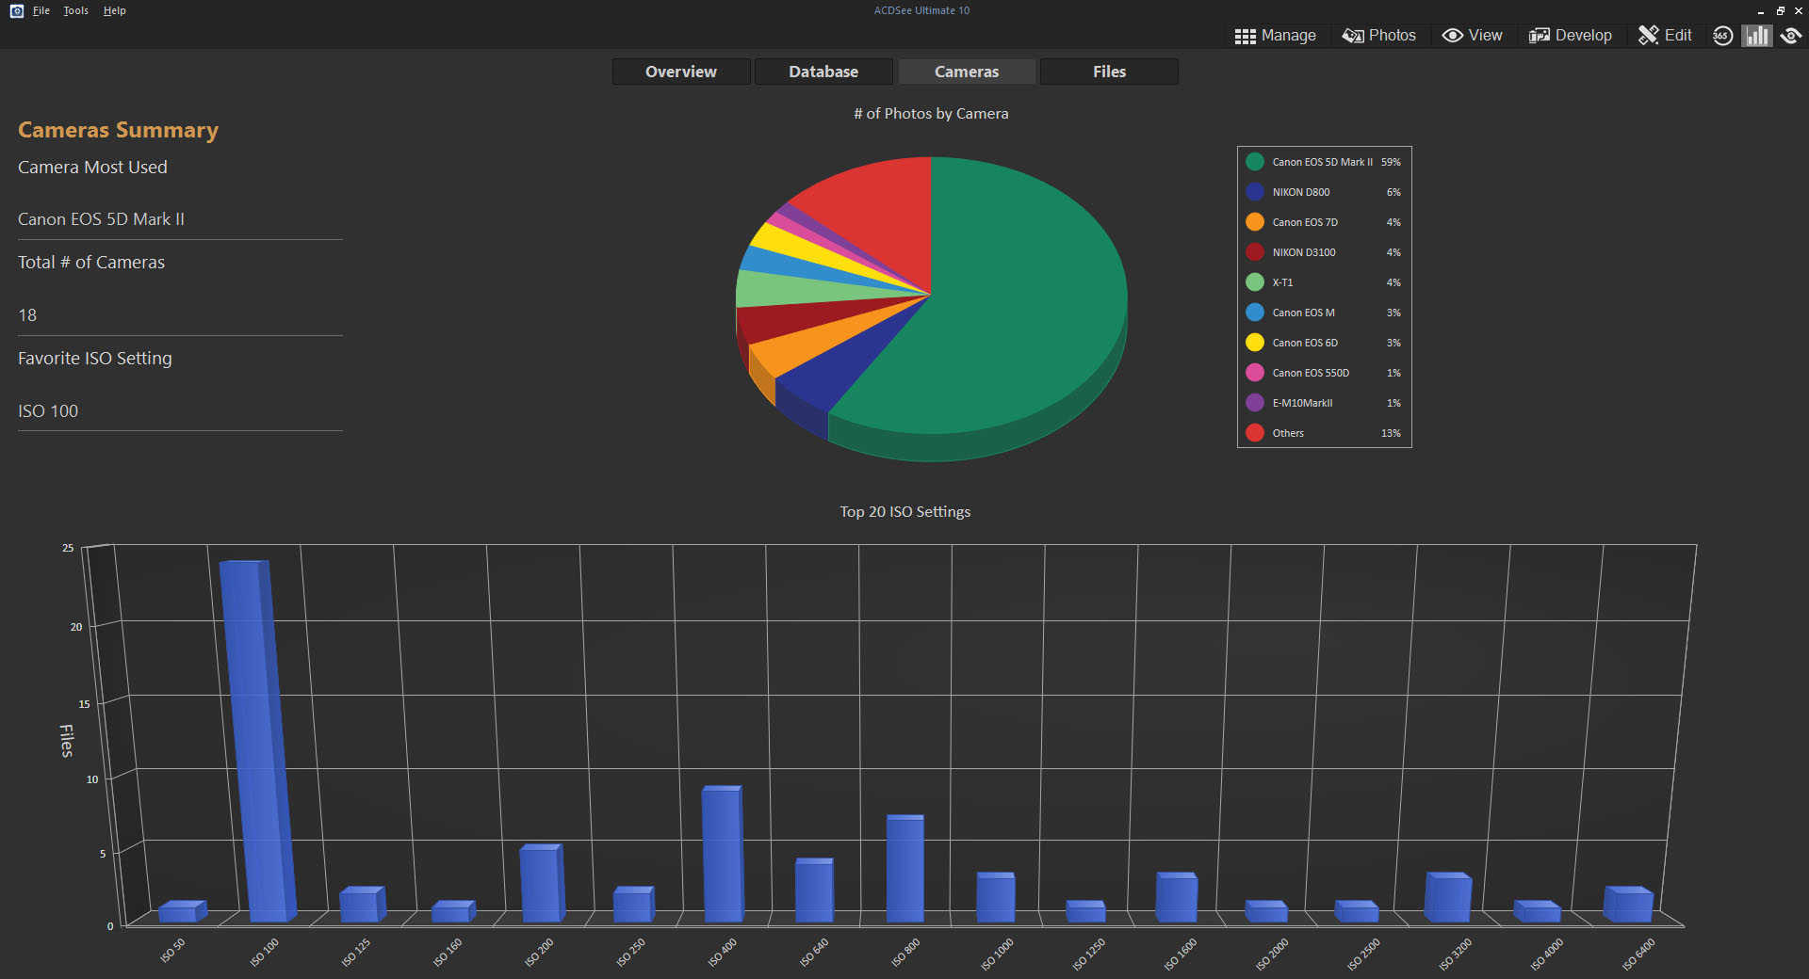Image resolution: width=1809 pixels, height=979 pixels.
Task: Open the Database tab
Action: tap(823, 72)
